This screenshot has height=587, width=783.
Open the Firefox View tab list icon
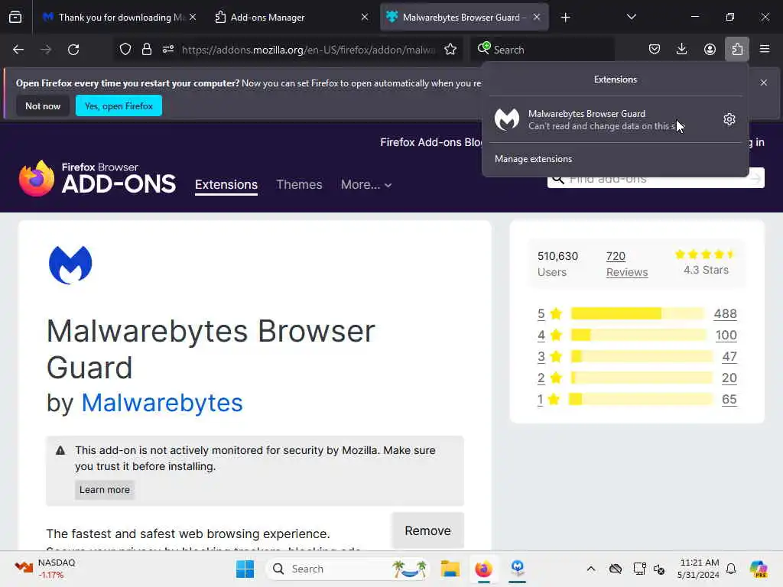click(x=15, y=17)
